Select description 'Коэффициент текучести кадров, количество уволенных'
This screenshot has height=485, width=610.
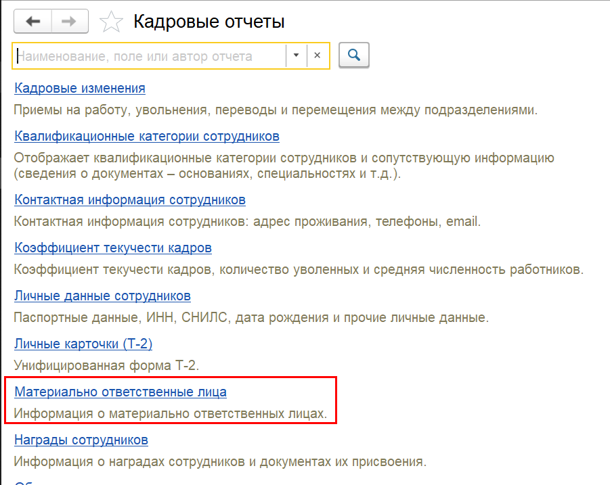299,270
